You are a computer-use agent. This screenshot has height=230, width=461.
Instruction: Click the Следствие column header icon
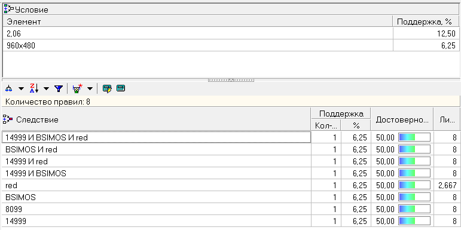coord(8,119)
